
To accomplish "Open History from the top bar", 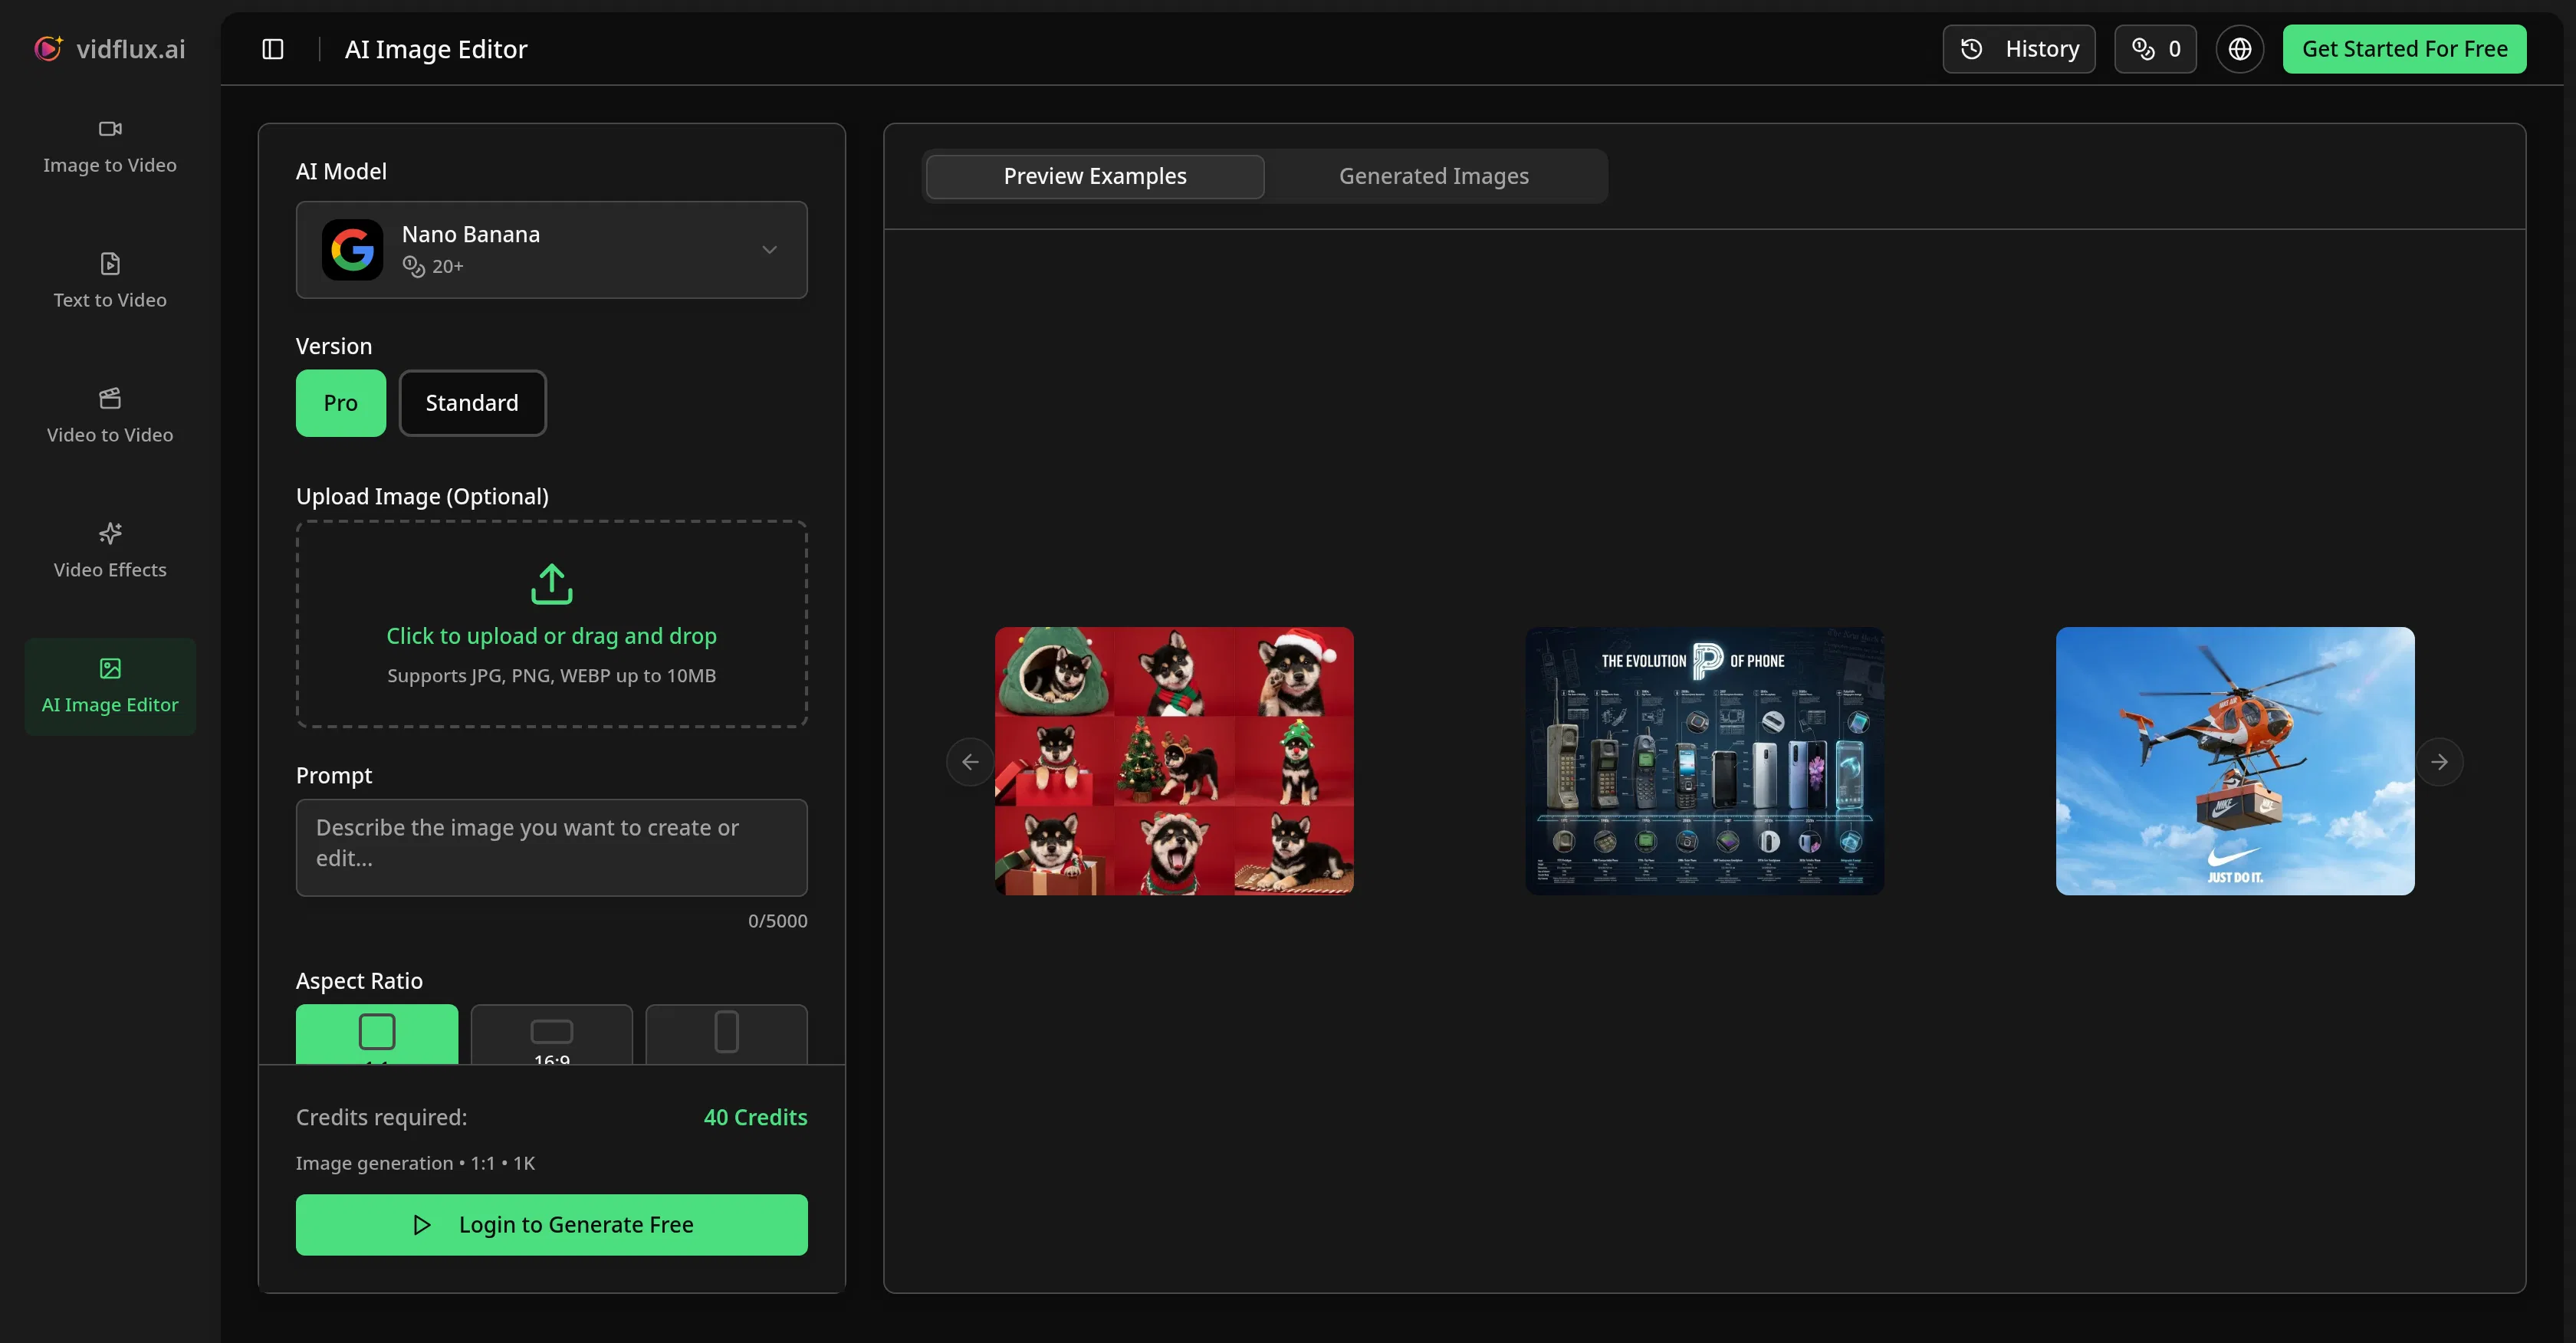I will (2018, 48).
